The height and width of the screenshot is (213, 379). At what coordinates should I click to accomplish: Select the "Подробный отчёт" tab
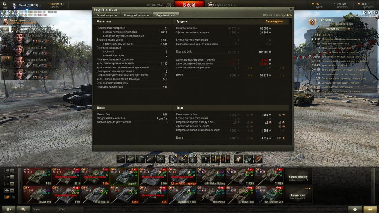pyautogui.click(x=166, y=15)
